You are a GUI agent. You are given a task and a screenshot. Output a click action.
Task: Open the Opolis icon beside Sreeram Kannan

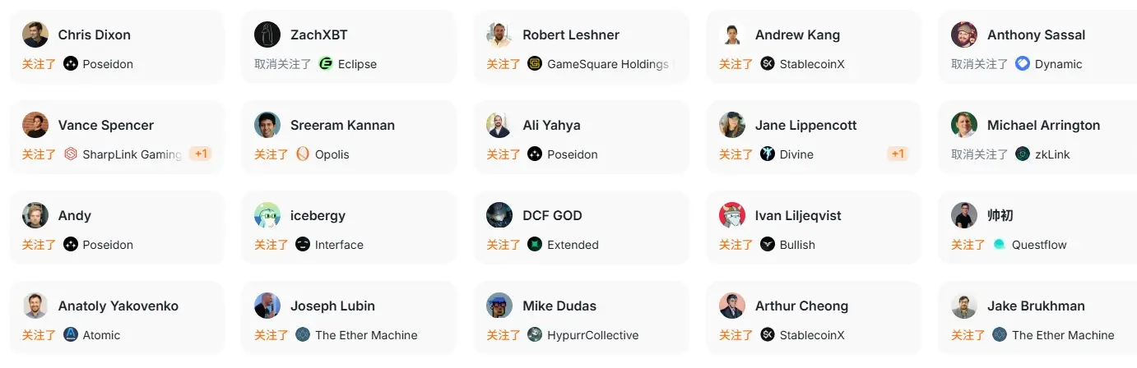[303, 154]
